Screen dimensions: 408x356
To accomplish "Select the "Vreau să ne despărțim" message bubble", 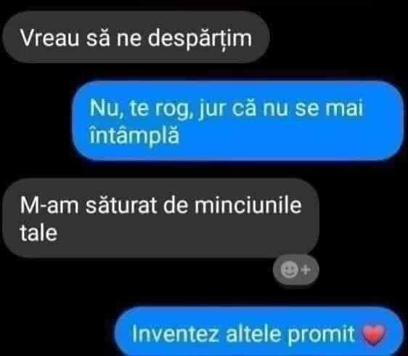I will click(x=136, y=37).
